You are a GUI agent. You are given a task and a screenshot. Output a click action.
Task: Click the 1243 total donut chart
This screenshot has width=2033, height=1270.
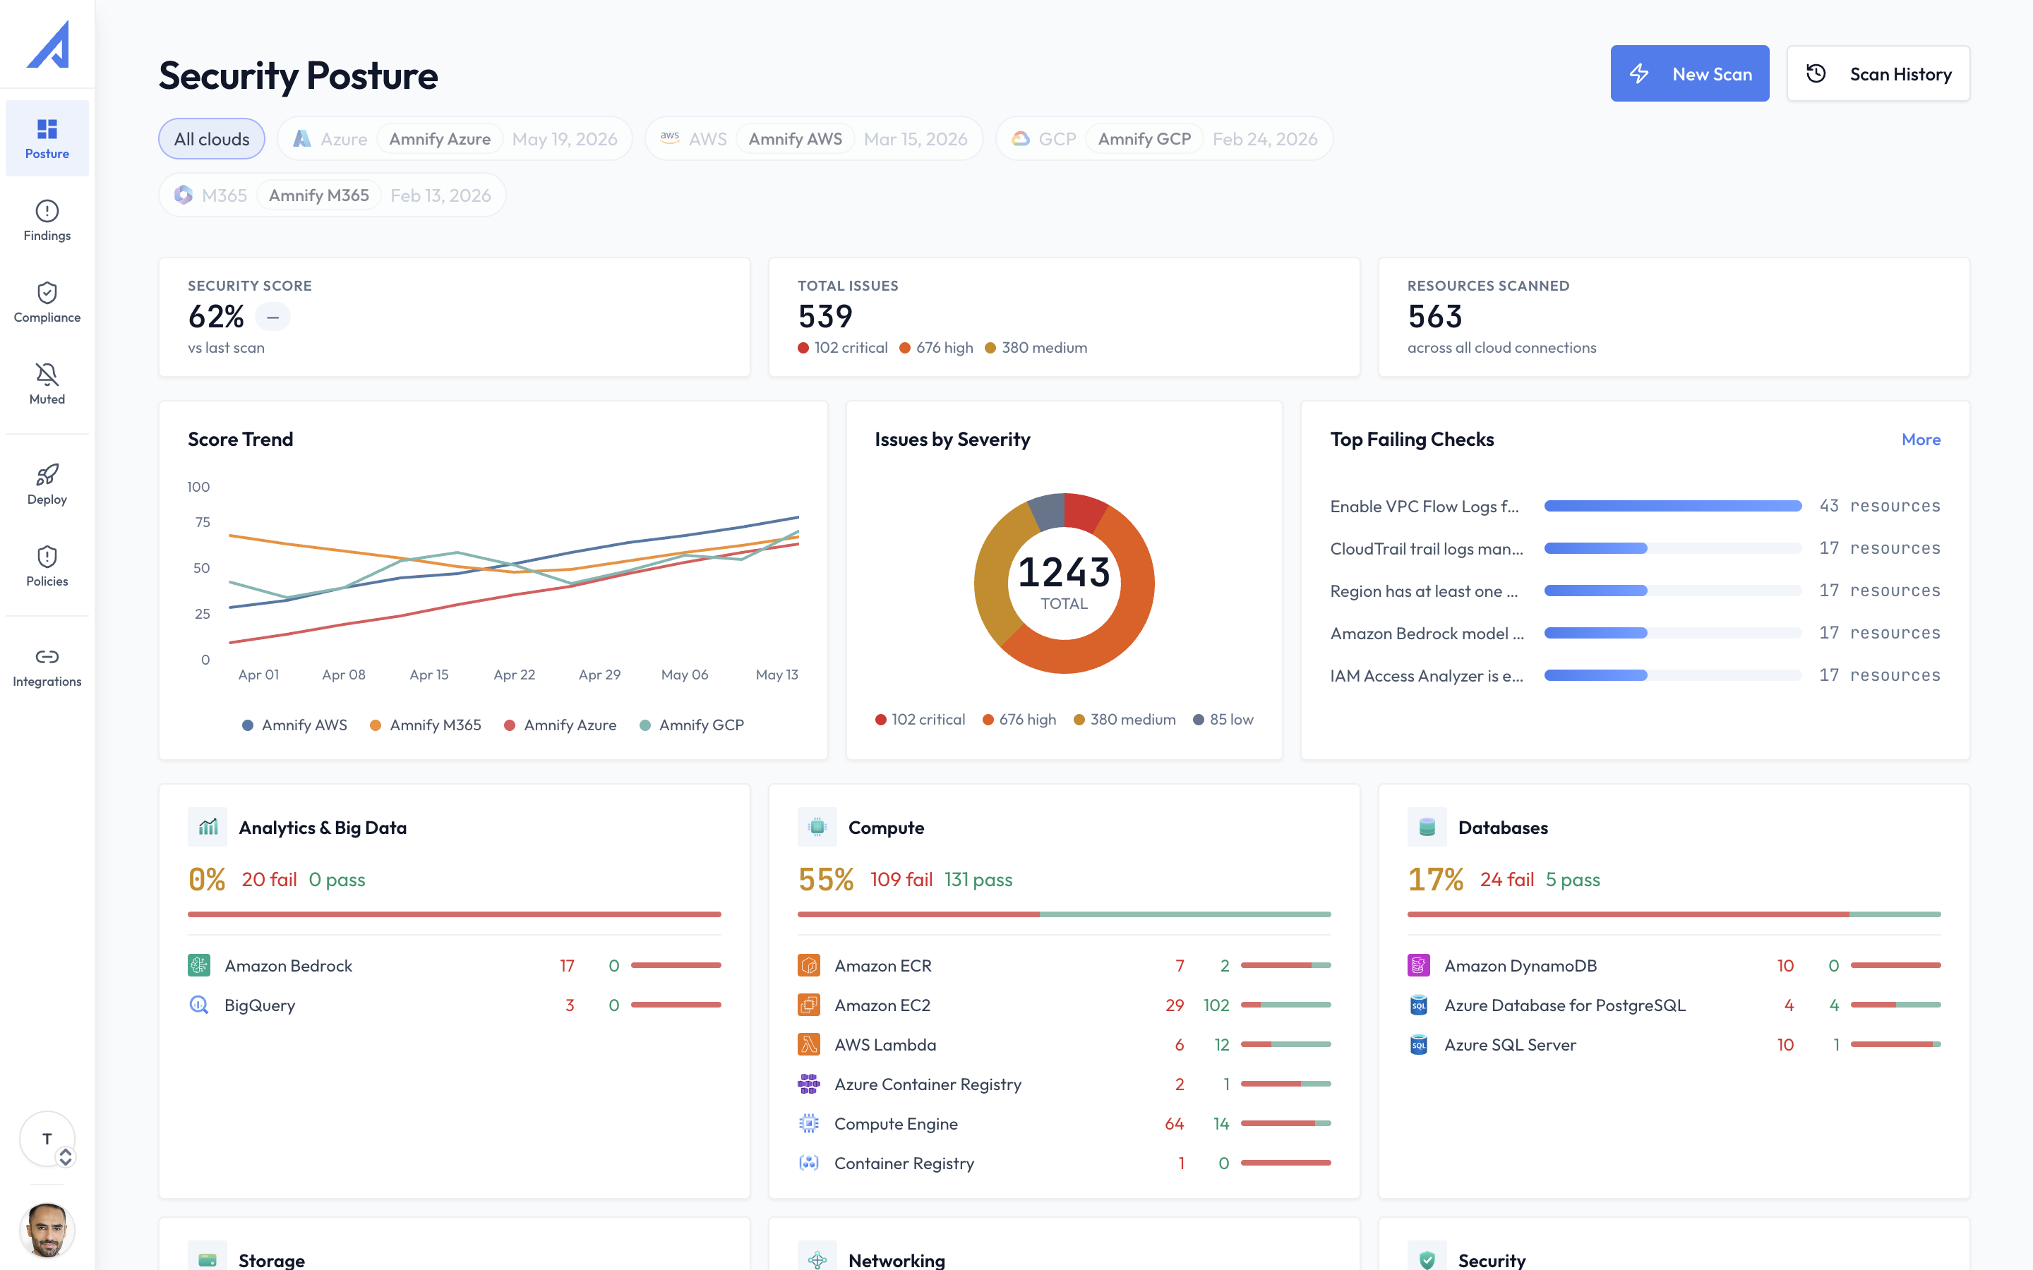click(x=1065, y=583)
